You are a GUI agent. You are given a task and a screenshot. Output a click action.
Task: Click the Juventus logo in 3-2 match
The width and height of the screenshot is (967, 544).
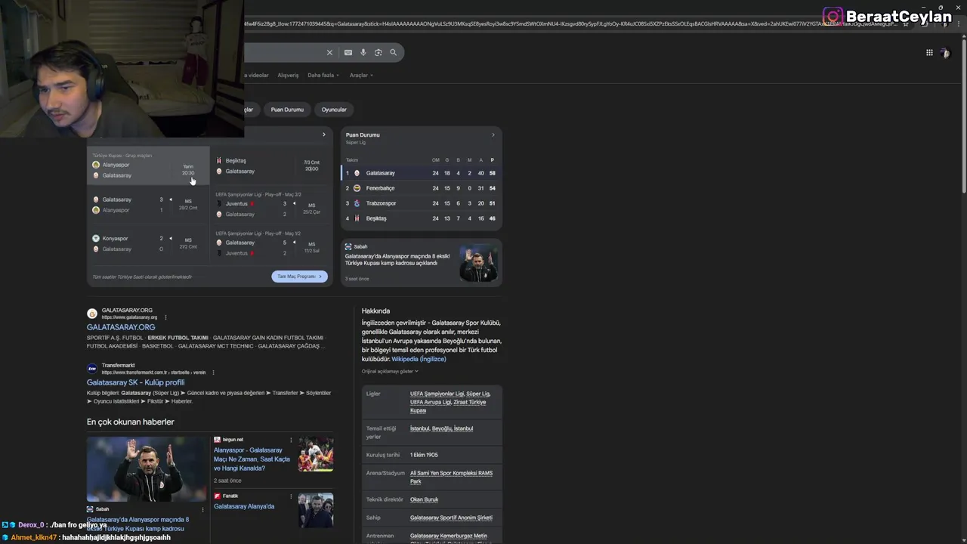[x=219, y=203]
